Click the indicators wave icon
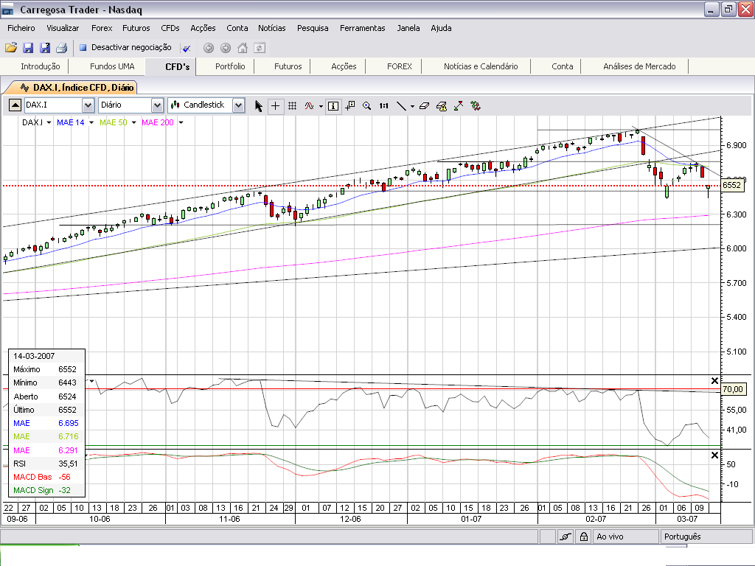 pos(309,106)
